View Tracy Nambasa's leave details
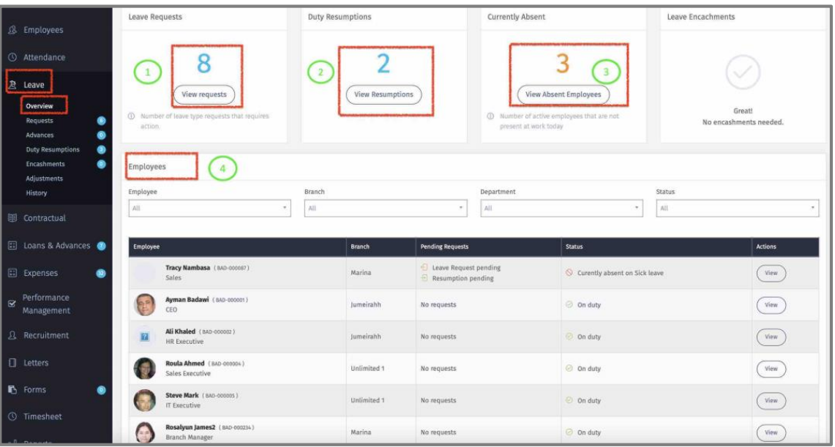This screenshot has height=447, width=835. click(771, 273)
